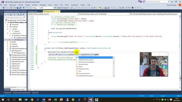Open the Haltepunkte bottom tab
The height and width of the screenshot is (102, 182).
pyautogui.click(x=8, y=92)
